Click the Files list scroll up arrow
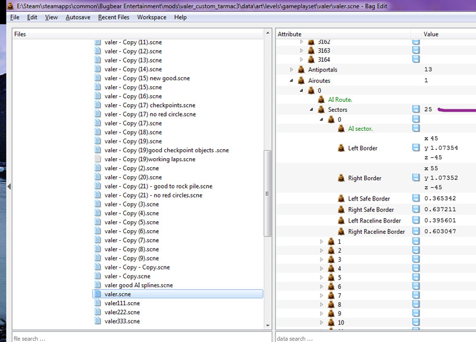Viewport: 476px width, 342px height. point(268,33)
